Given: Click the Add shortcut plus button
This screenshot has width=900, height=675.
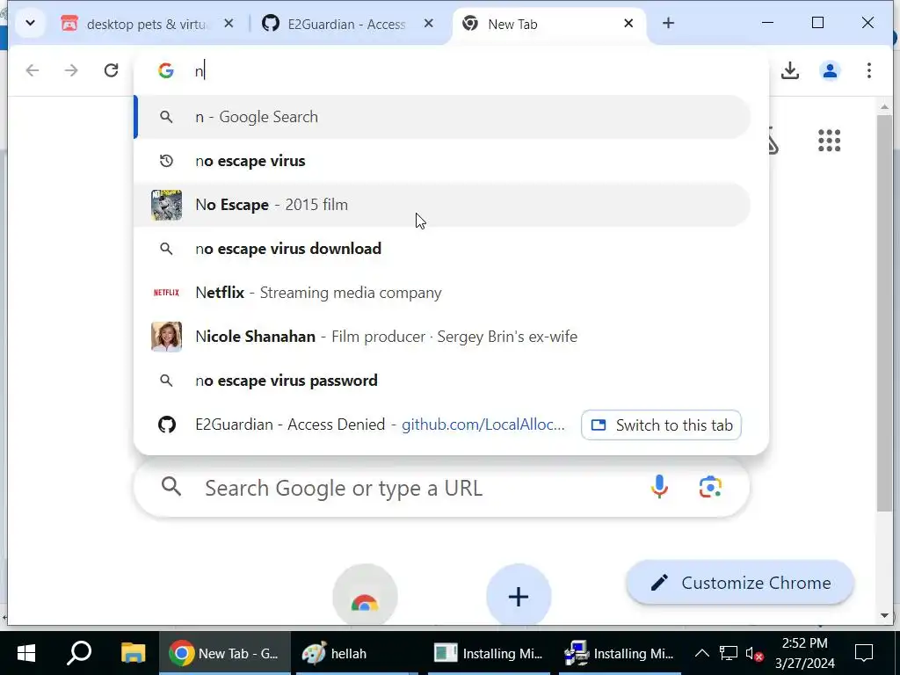Looking at the screenshot, I should (x=519, y=596).
